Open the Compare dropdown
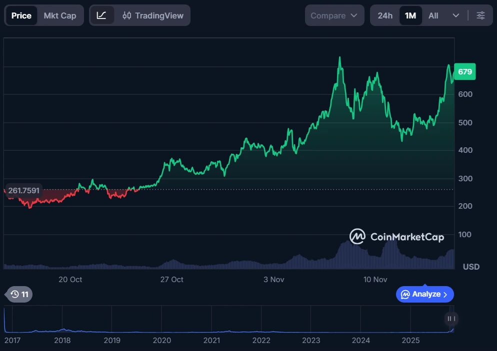This screenshot has height=351, width=497. (x=333, y=15)
